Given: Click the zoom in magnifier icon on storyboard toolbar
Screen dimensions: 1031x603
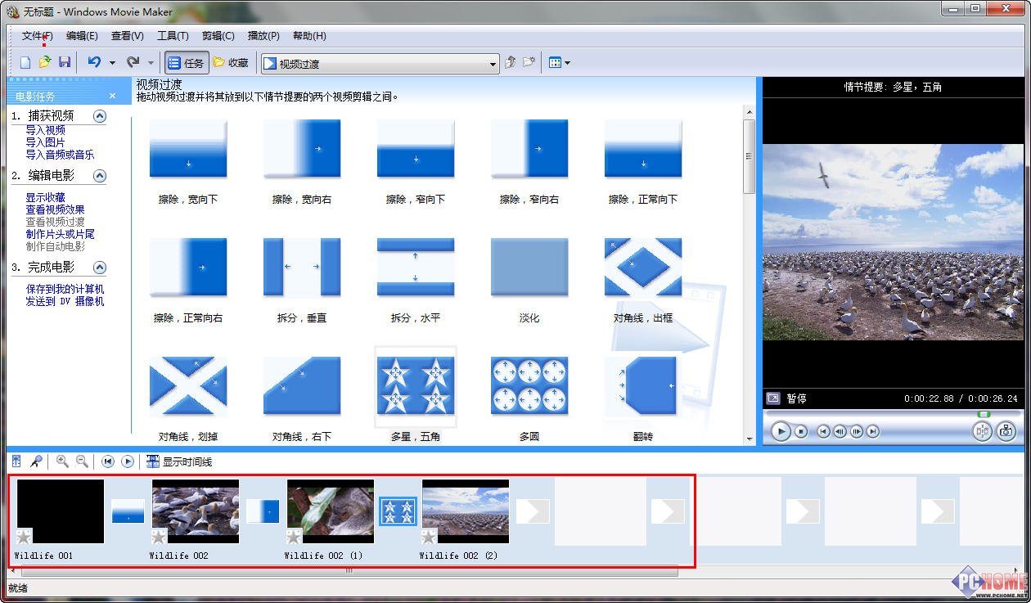Looking at the screenshot, I should tap(62, 461).
